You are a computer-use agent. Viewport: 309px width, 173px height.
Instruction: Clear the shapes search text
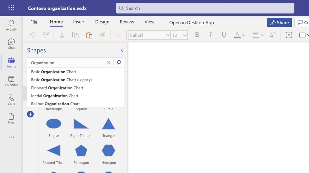coord(109,63)
